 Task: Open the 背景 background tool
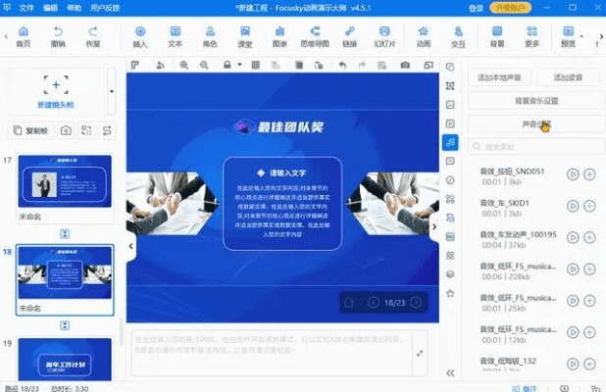pyautogui.click(x=497, y=37)
